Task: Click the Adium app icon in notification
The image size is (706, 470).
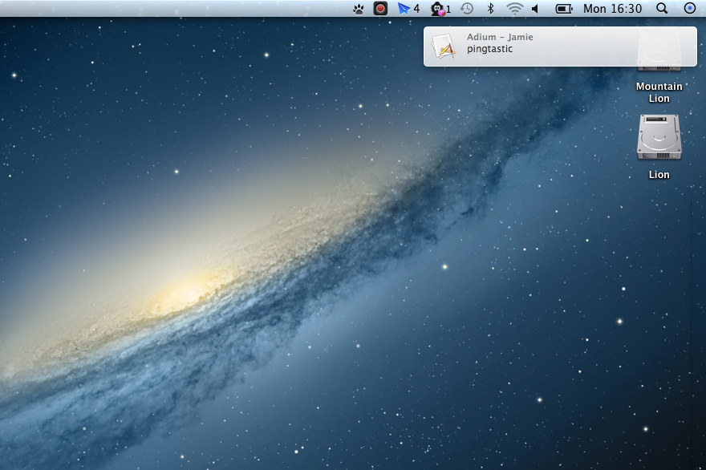Action: [444, 46]
